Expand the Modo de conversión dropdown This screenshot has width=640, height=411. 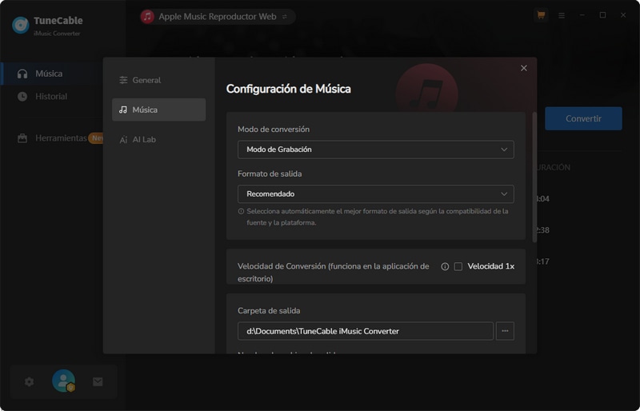375,150
